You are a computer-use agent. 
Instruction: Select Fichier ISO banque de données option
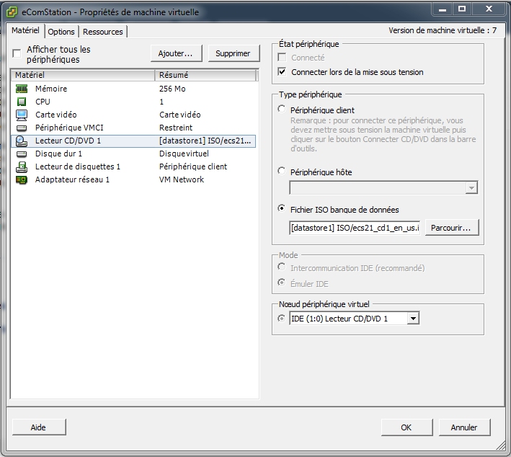pos(282,208)
